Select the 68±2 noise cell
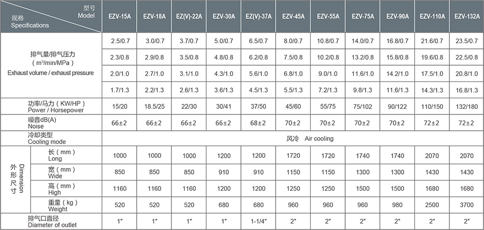Screen dimensions: 484x230 (x=258, y=124)
